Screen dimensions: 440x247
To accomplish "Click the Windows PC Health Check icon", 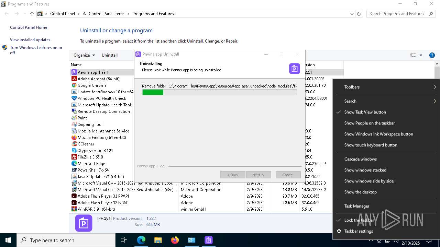I will (74, 98).
